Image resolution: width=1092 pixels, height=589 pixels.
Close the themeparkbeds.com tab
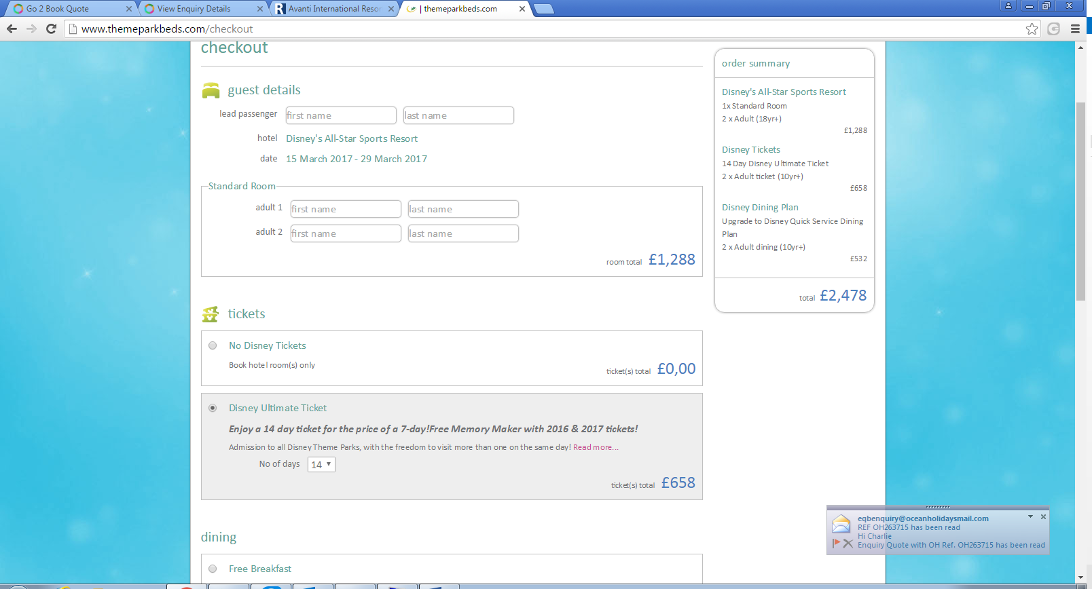(522, 9)
